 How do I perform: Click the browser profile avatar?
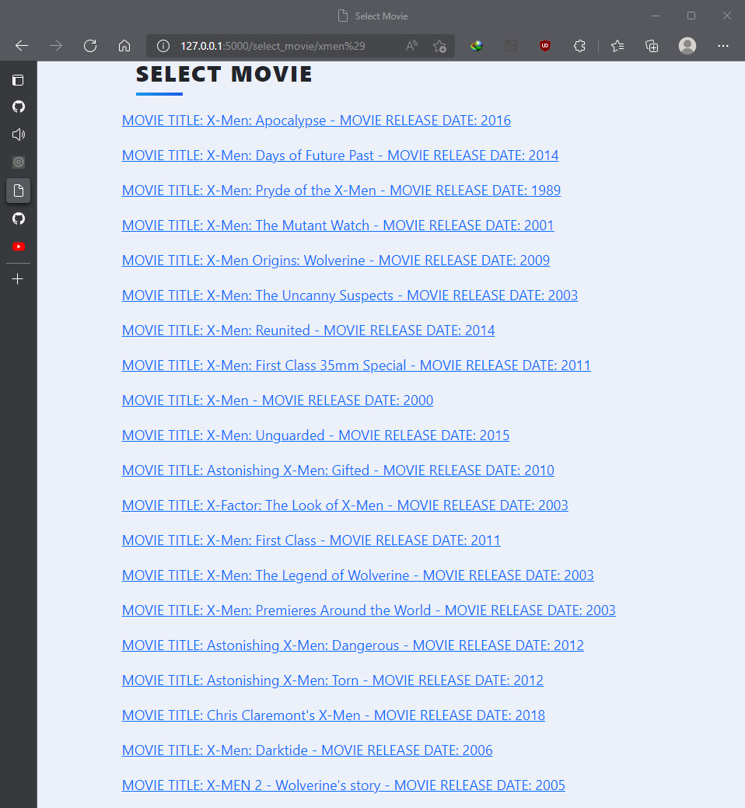[x=687, y=46]
